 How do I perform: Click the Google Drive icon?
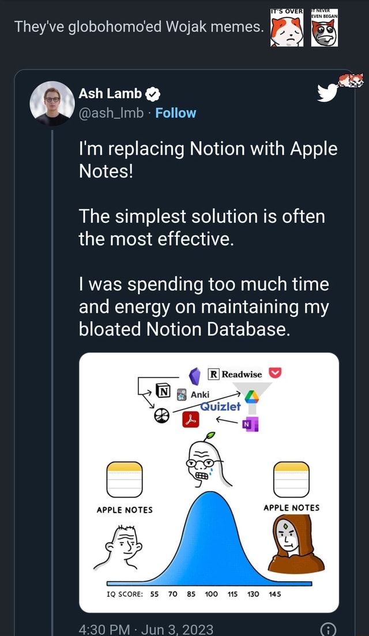pyautogui.click(x=252, y=396)
